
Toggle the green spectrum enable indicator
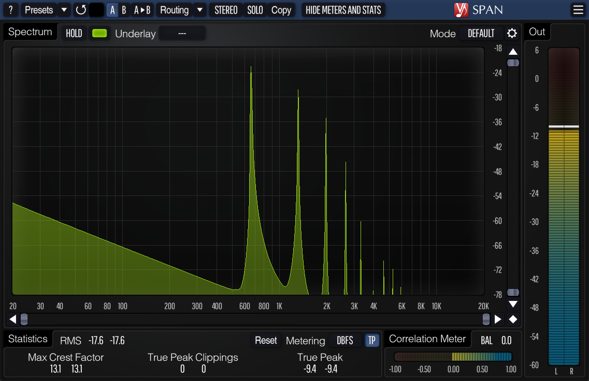[x=99, y=34]
